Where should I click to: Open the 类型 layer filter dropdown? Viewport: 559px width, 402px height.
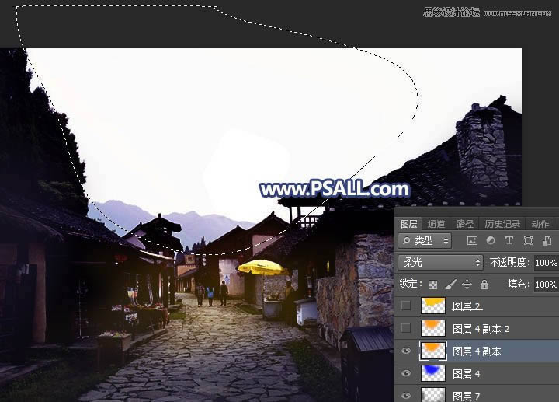[x=424, y=241]
